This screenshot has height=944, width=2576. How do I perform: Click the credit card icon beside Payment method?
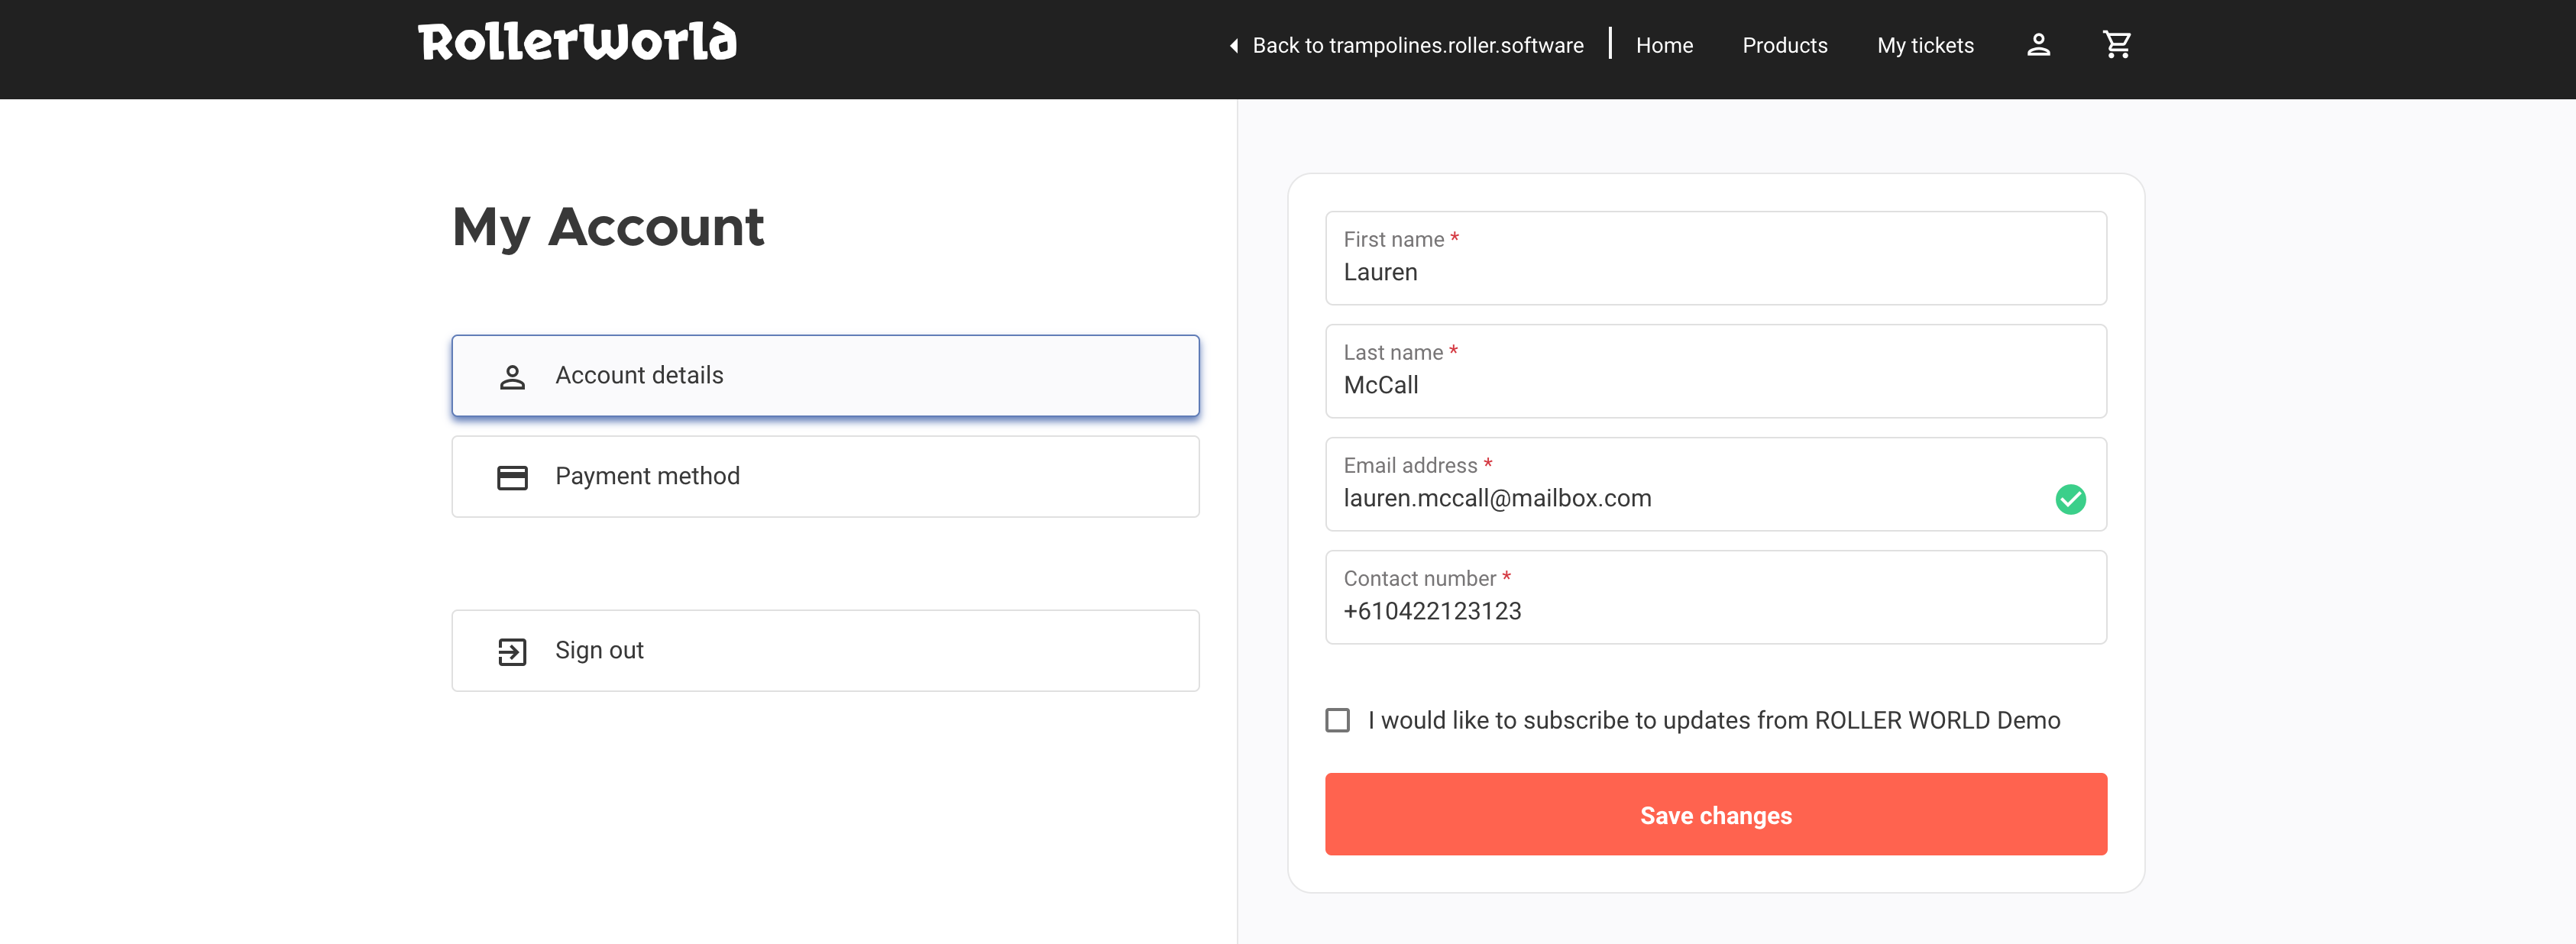pos(513,477)
